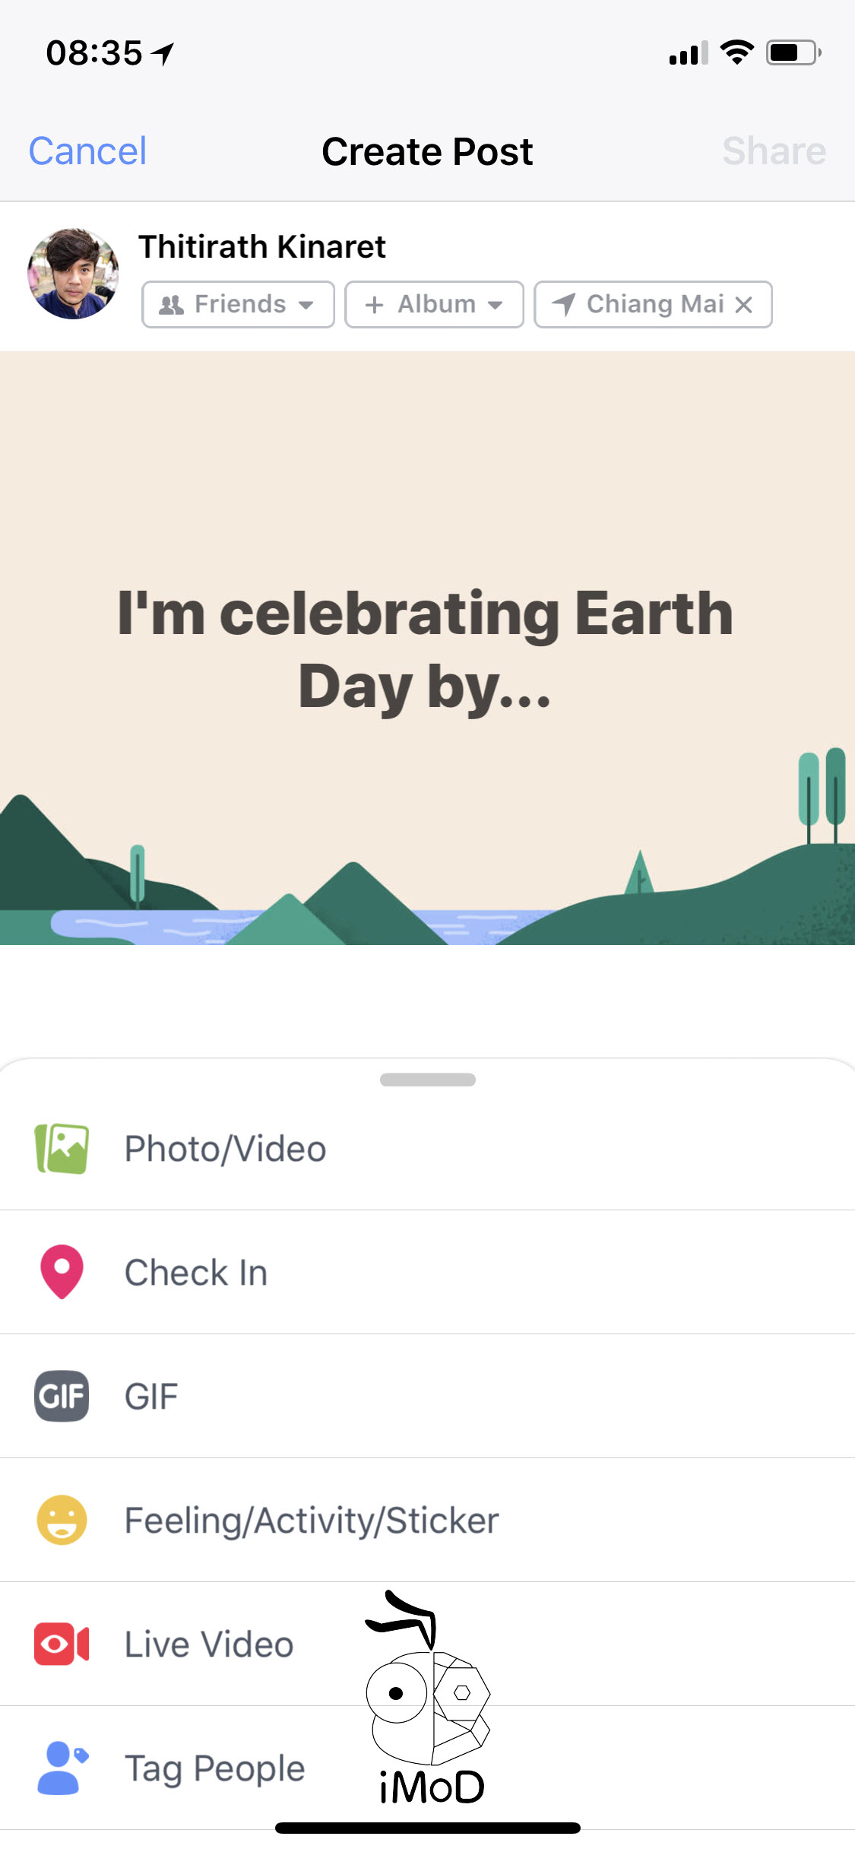This screenshot has width=855, height=1852.
Task: Expand the Album selector dropdown
Action: pos(434,305)
